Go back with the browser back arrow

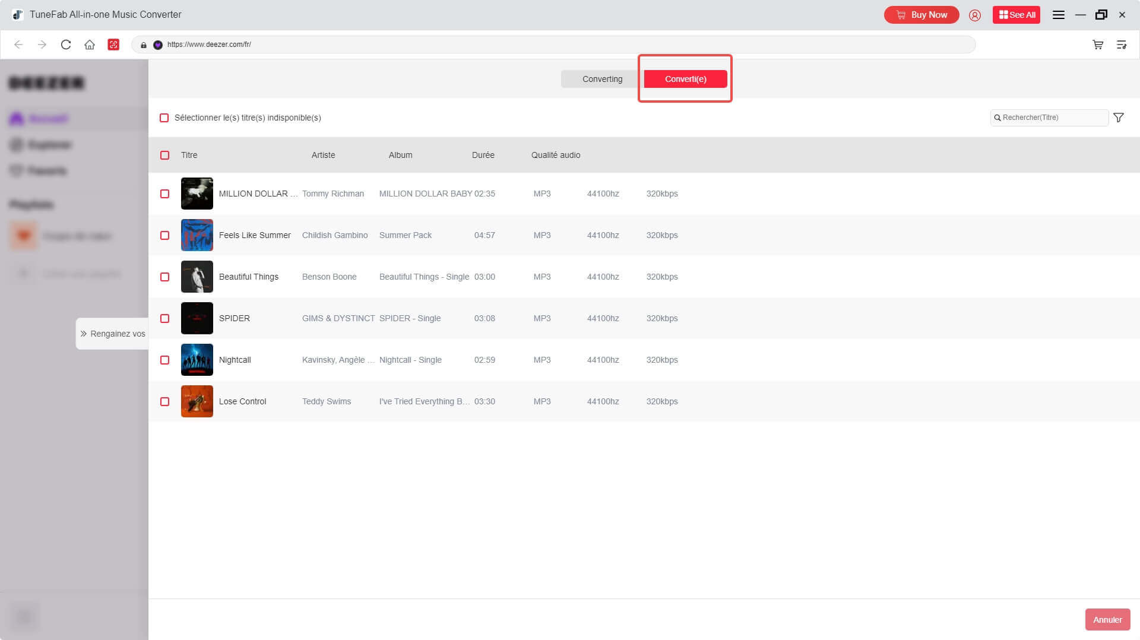[x=18, y=45]
